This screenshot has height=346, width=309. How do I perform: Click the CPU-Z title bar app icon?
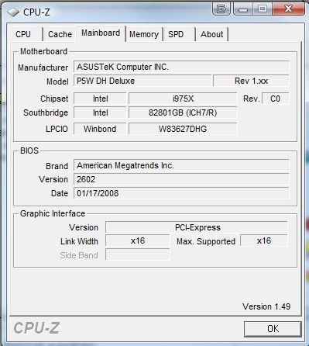[x=13, y=12]
